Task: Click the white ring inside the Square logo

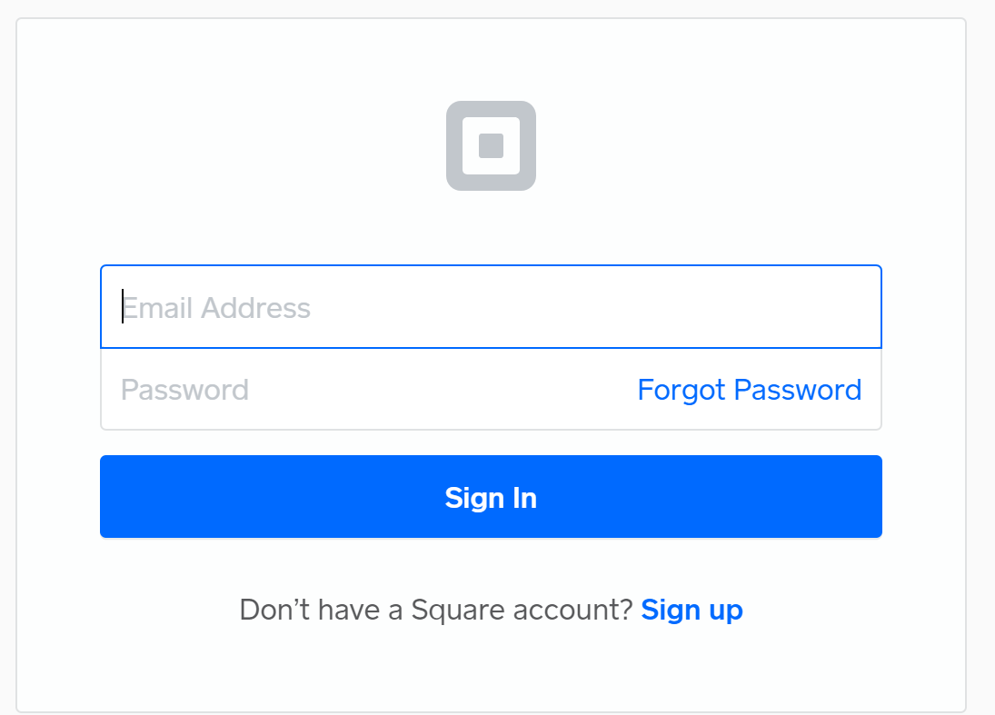Action: [470, 145]
